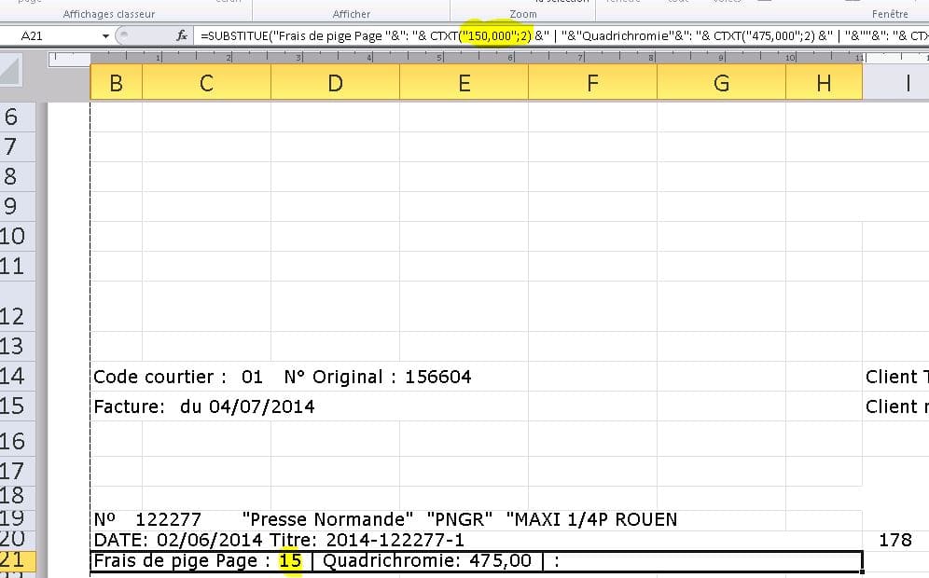The width and height of the screenshot is (929, 578).
Task: Select row 21 header
Action: pyautogui.click(x=17, y=561)
